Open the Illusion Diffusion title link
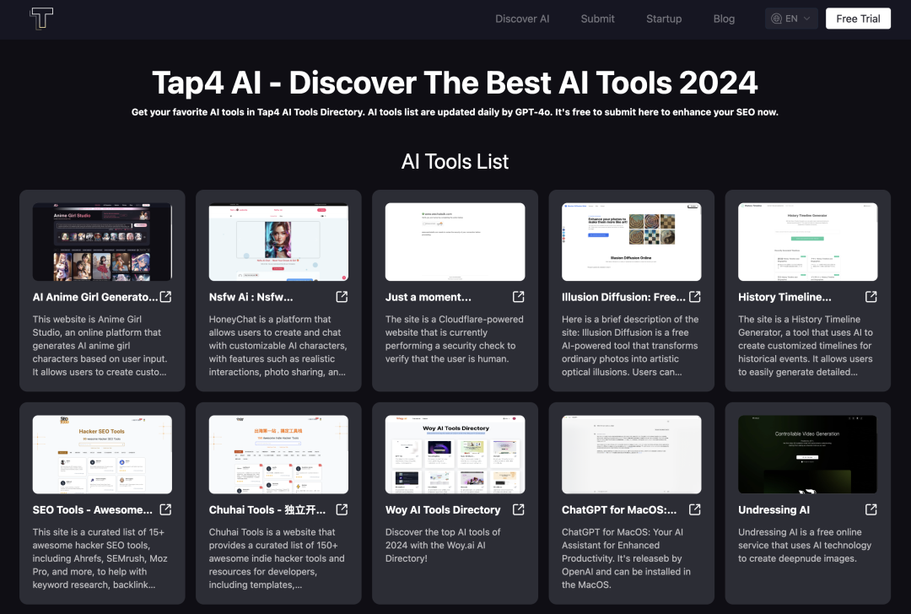Image resolution: width=911 pixels, height=614 pixels. [x=623, y=297]
